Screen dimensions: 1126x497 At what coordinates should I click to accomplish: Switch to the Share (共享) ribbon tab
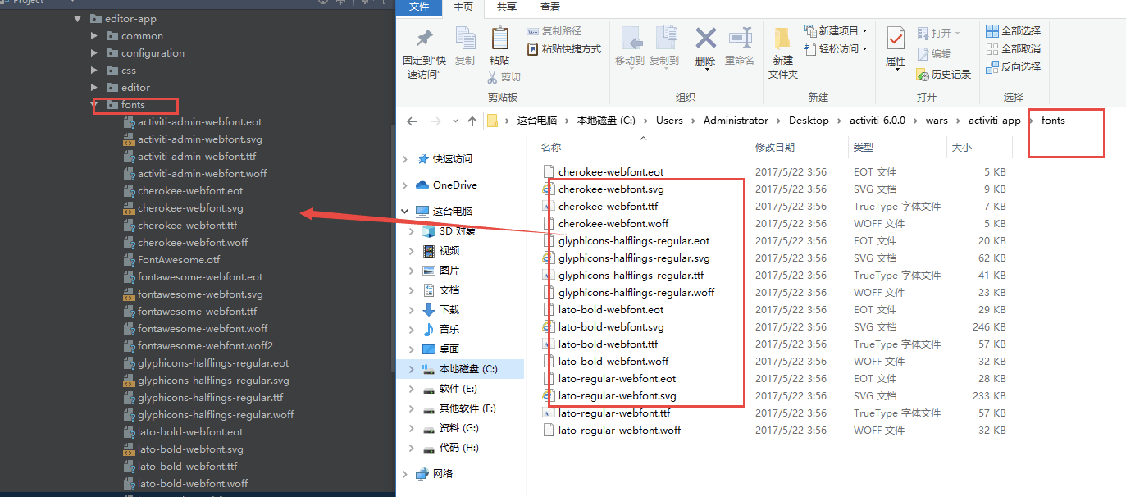(507, 7)
